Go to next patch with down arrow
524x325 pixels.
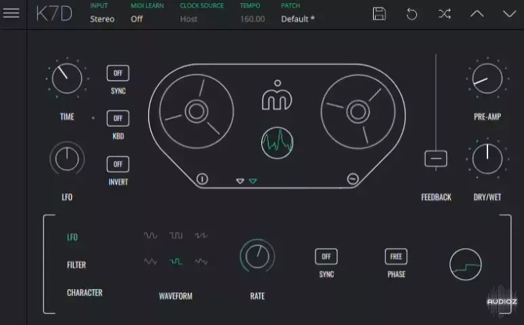509,14
